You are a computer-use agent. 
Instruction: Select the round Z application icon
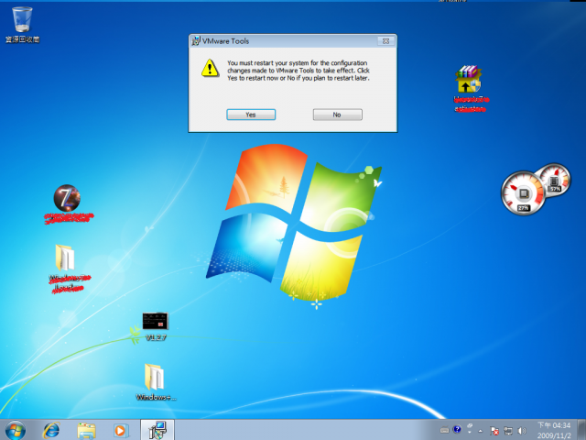point(67,198)
